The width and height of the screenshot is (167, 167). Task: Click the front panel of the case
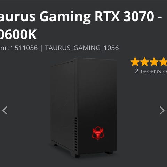pyautogui.click(x=97, y=105)
